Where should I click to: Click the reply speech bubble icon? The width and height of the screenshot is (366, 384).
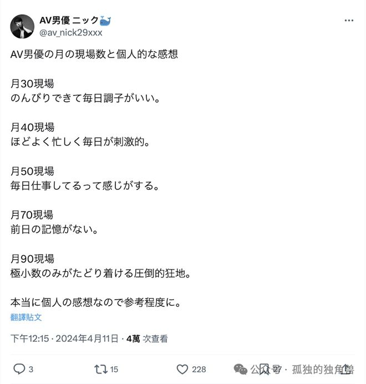19,369
